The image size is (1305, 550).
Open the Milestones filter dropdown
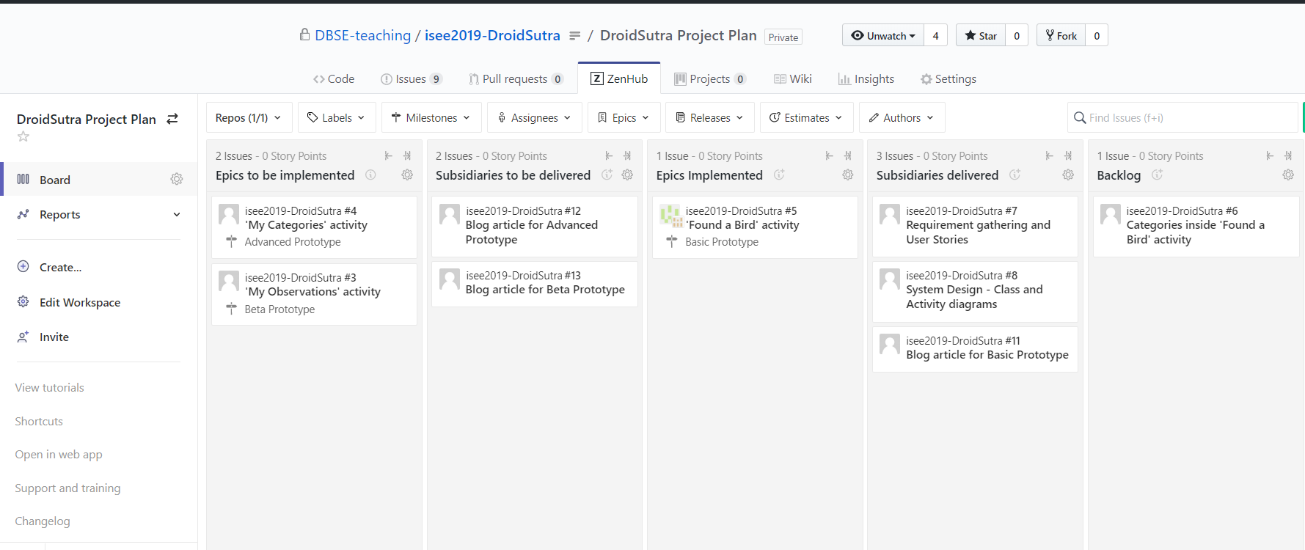431,117
